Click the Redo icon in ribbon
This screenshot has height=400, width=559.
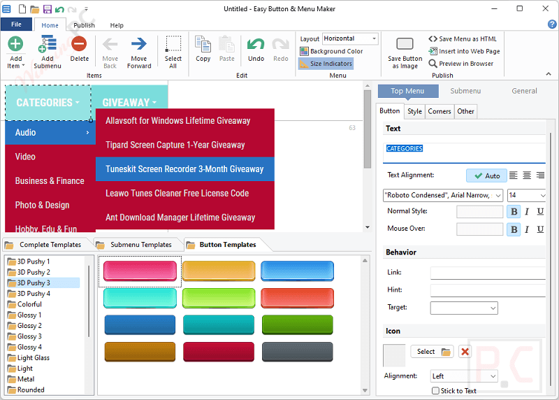tap(281, 44)
